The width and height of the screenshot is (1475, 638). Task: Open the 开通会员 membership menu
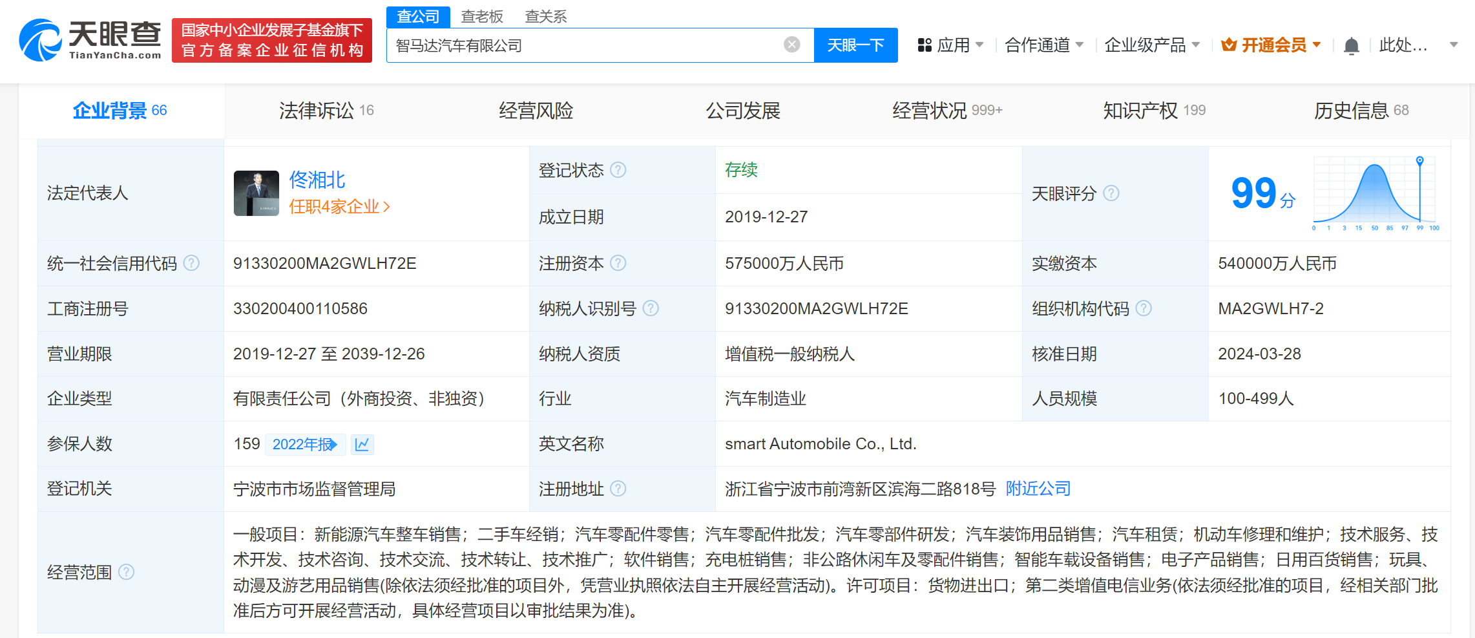click(x=1271, y=45)
